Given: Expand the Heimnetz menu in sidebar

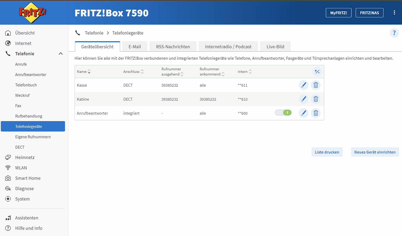Looking at the screenshot, I should coord(25,157).
